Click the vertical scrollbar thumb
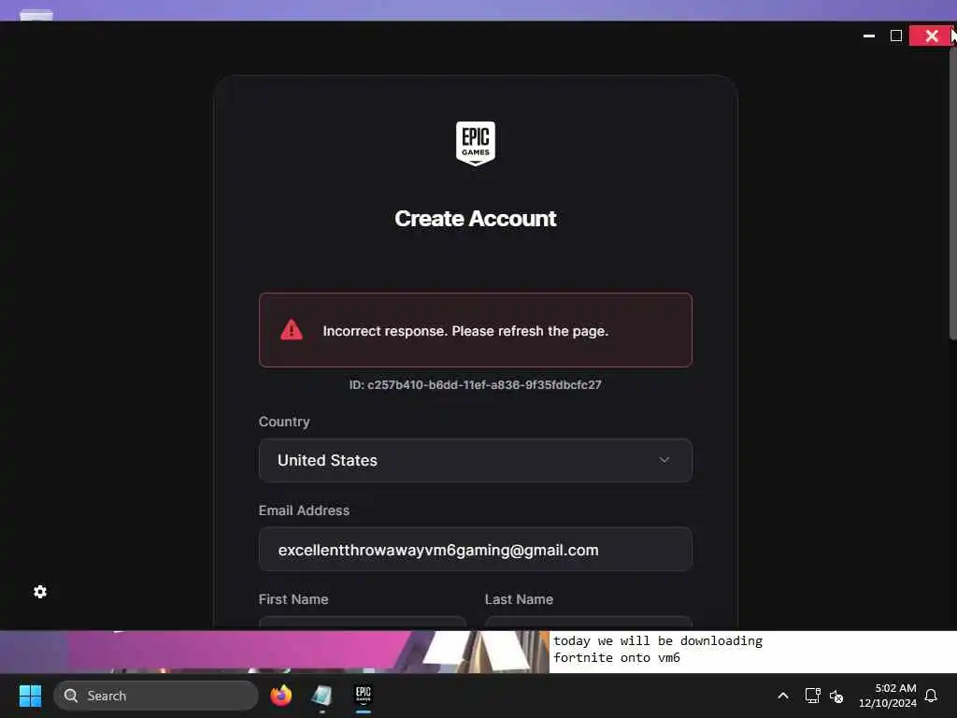This screenshot has height=718, width=957. pyautogui.click(x=952, y=194)
